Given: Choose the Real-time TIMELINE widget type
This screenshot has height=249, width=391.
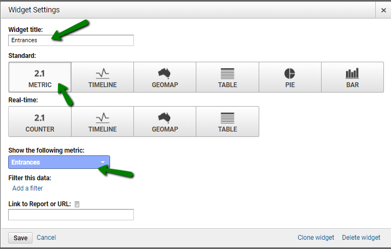Looking at the screenshot, I should coord(102,121).
